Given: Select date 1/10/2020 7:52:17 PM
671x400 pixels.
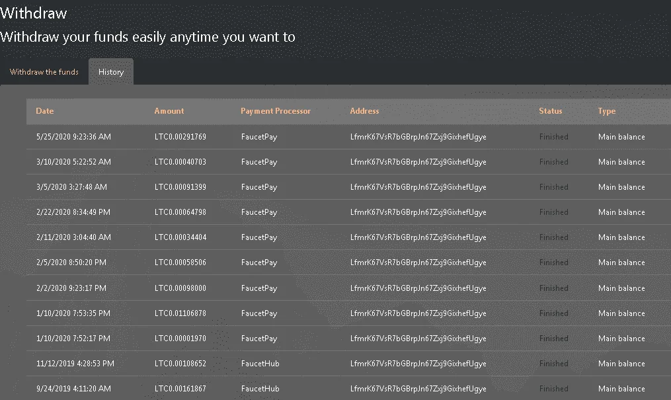Looking at the screenshot, I should pyautogui.click(x=73, y=339).
